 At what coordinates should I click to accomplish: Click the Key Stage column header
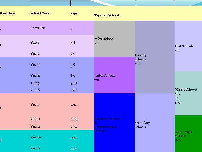[x=8, y=13]
